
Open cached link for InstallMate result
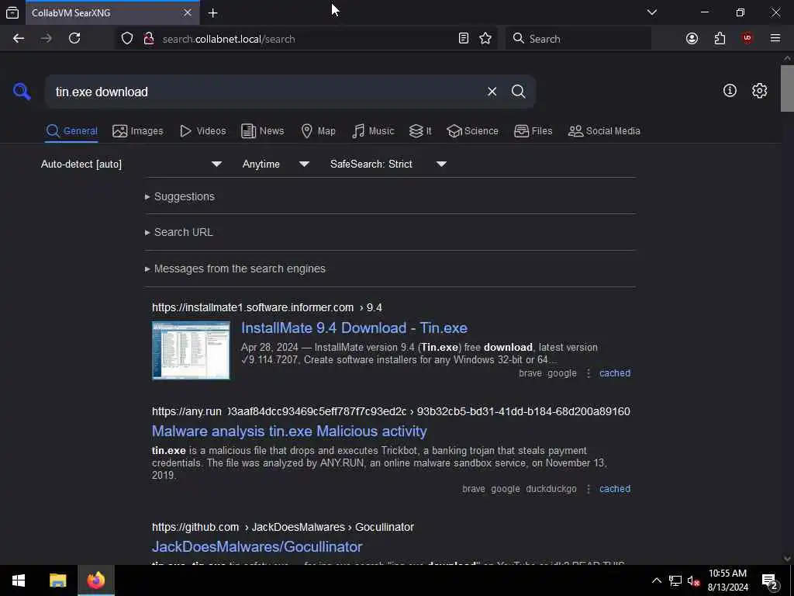pos(615,373)
